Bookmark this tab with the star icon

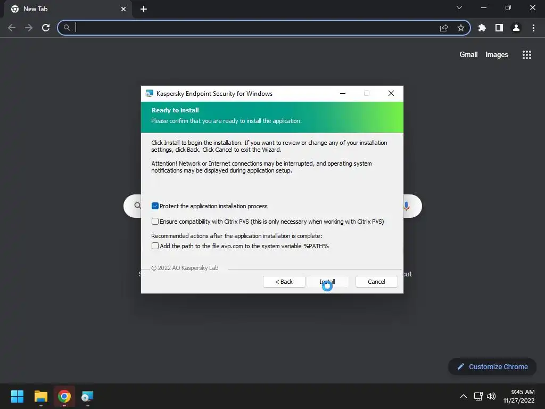(x=461, y=28)
